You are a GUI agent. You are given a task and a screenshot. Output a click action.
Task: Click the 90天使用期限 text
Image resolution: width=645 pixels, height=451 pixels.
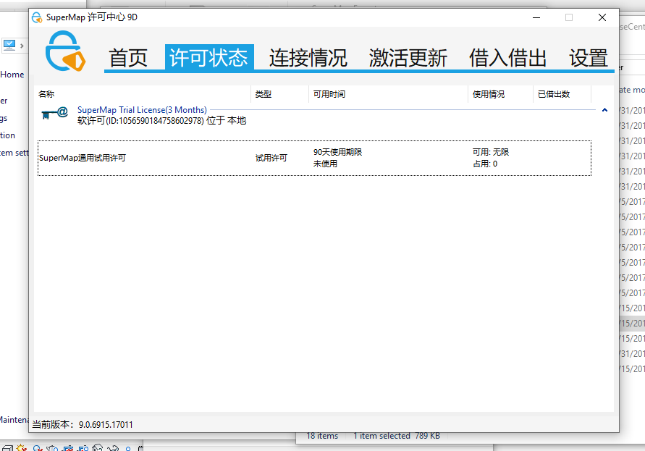click(338, 152)
